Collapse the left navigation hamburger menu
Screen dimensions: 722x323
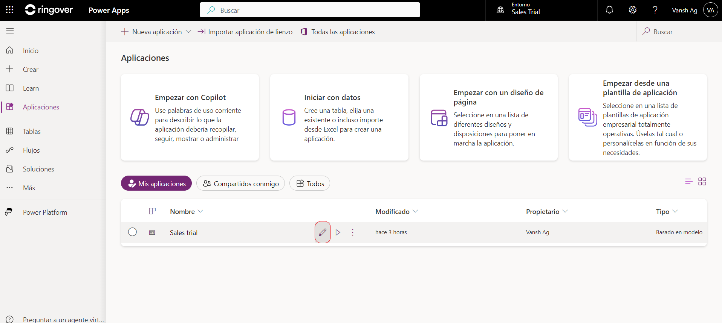[10, 31]
